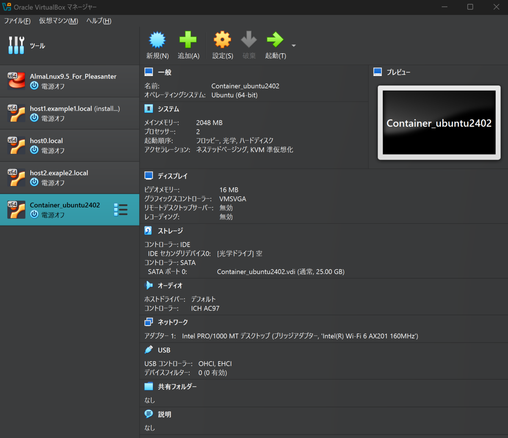Open the Container_ubuntu2402 hamburger list menu icon

coord(121,210)
